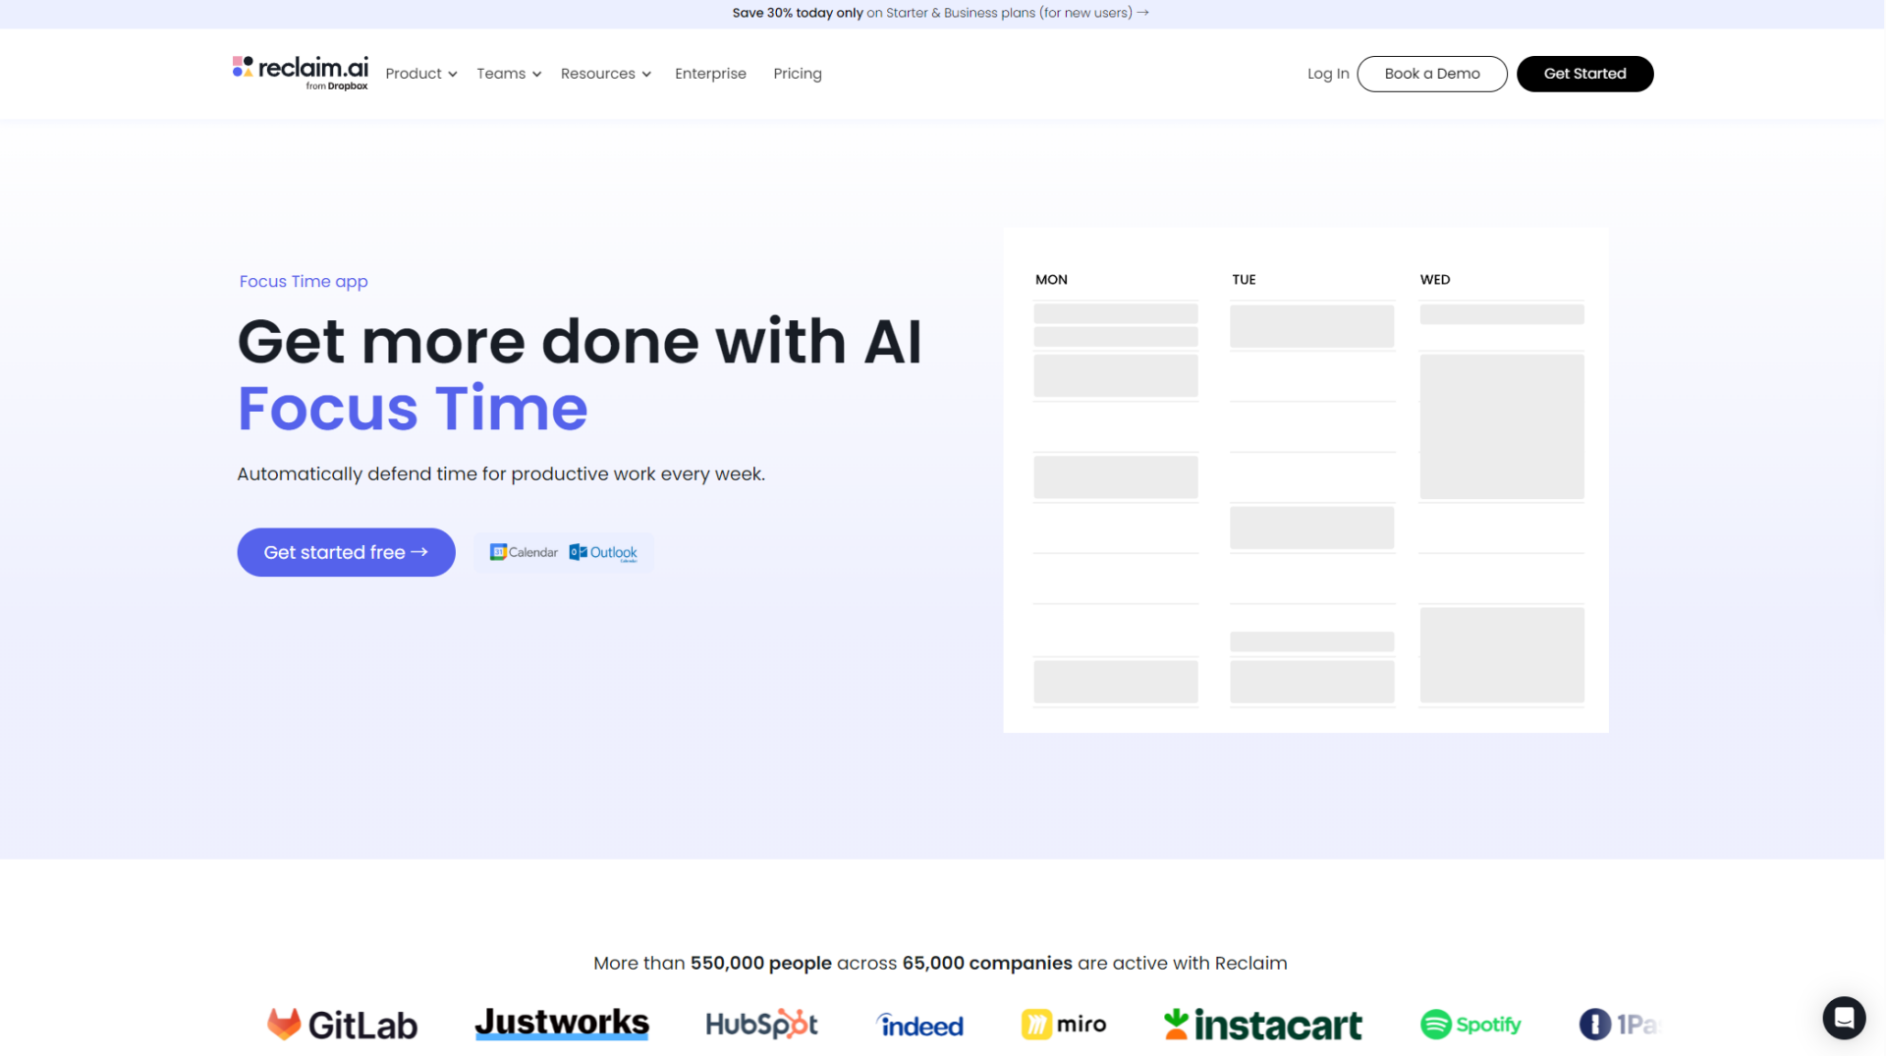Go to the Pricing page

tap(797, 74)
